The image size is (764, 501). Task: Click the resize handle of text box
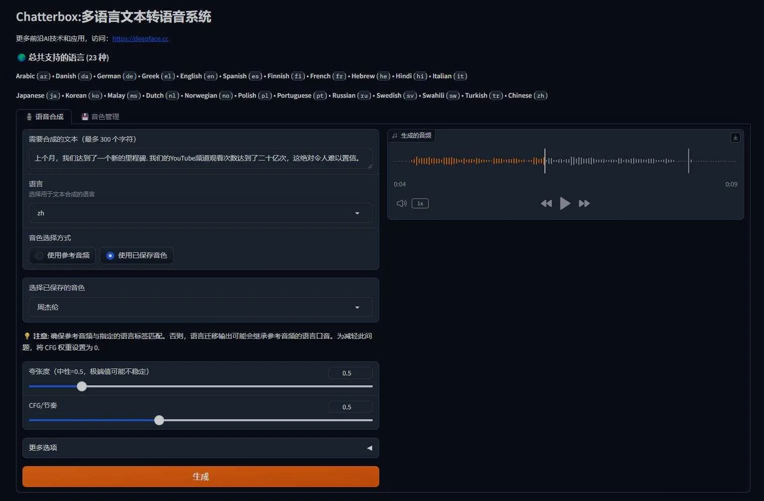[x=370, y=166]
